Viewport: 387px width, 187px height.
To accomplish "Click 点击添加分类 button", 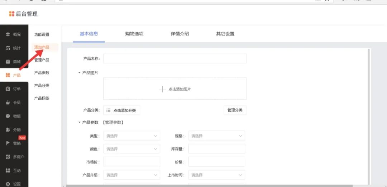I will click(x=121, y=110).
